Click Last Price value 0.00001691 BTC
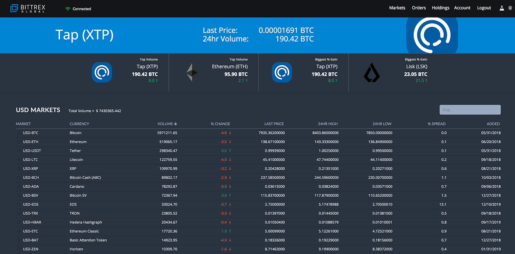 point(286,30)
